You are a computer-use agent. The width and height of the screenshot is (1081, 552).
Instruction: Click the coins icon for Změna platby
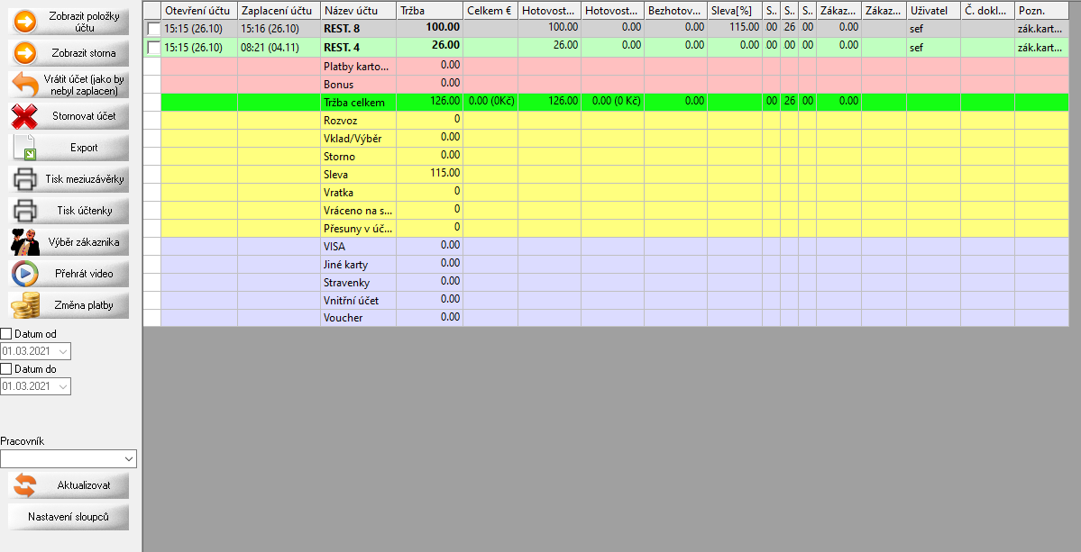coord(26,305)
